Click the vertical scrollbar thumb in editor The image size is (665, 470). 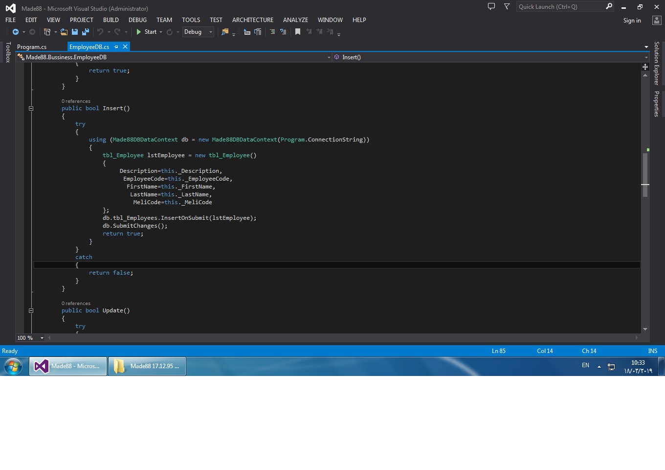coord(645,175)
